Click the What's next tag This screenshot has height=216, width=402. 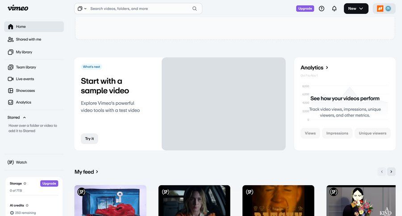click(92, 67)
